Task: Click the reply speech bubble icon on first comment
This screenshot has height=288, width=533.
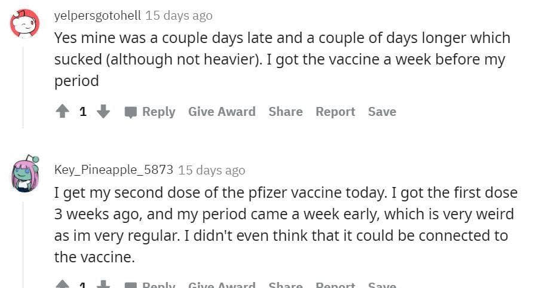Action: pos(131,112)
